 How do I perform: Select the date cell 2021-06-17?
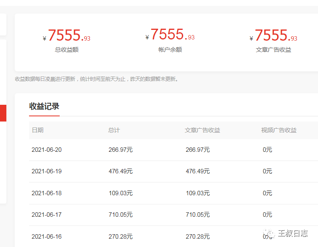(x=47, y=215)
